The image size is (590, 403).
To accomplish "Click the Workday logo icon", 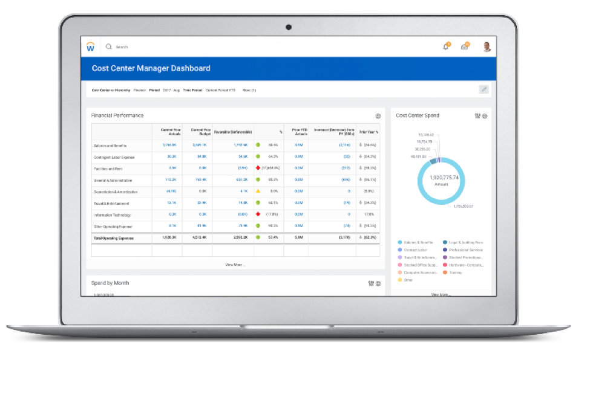I will (92, 47).
